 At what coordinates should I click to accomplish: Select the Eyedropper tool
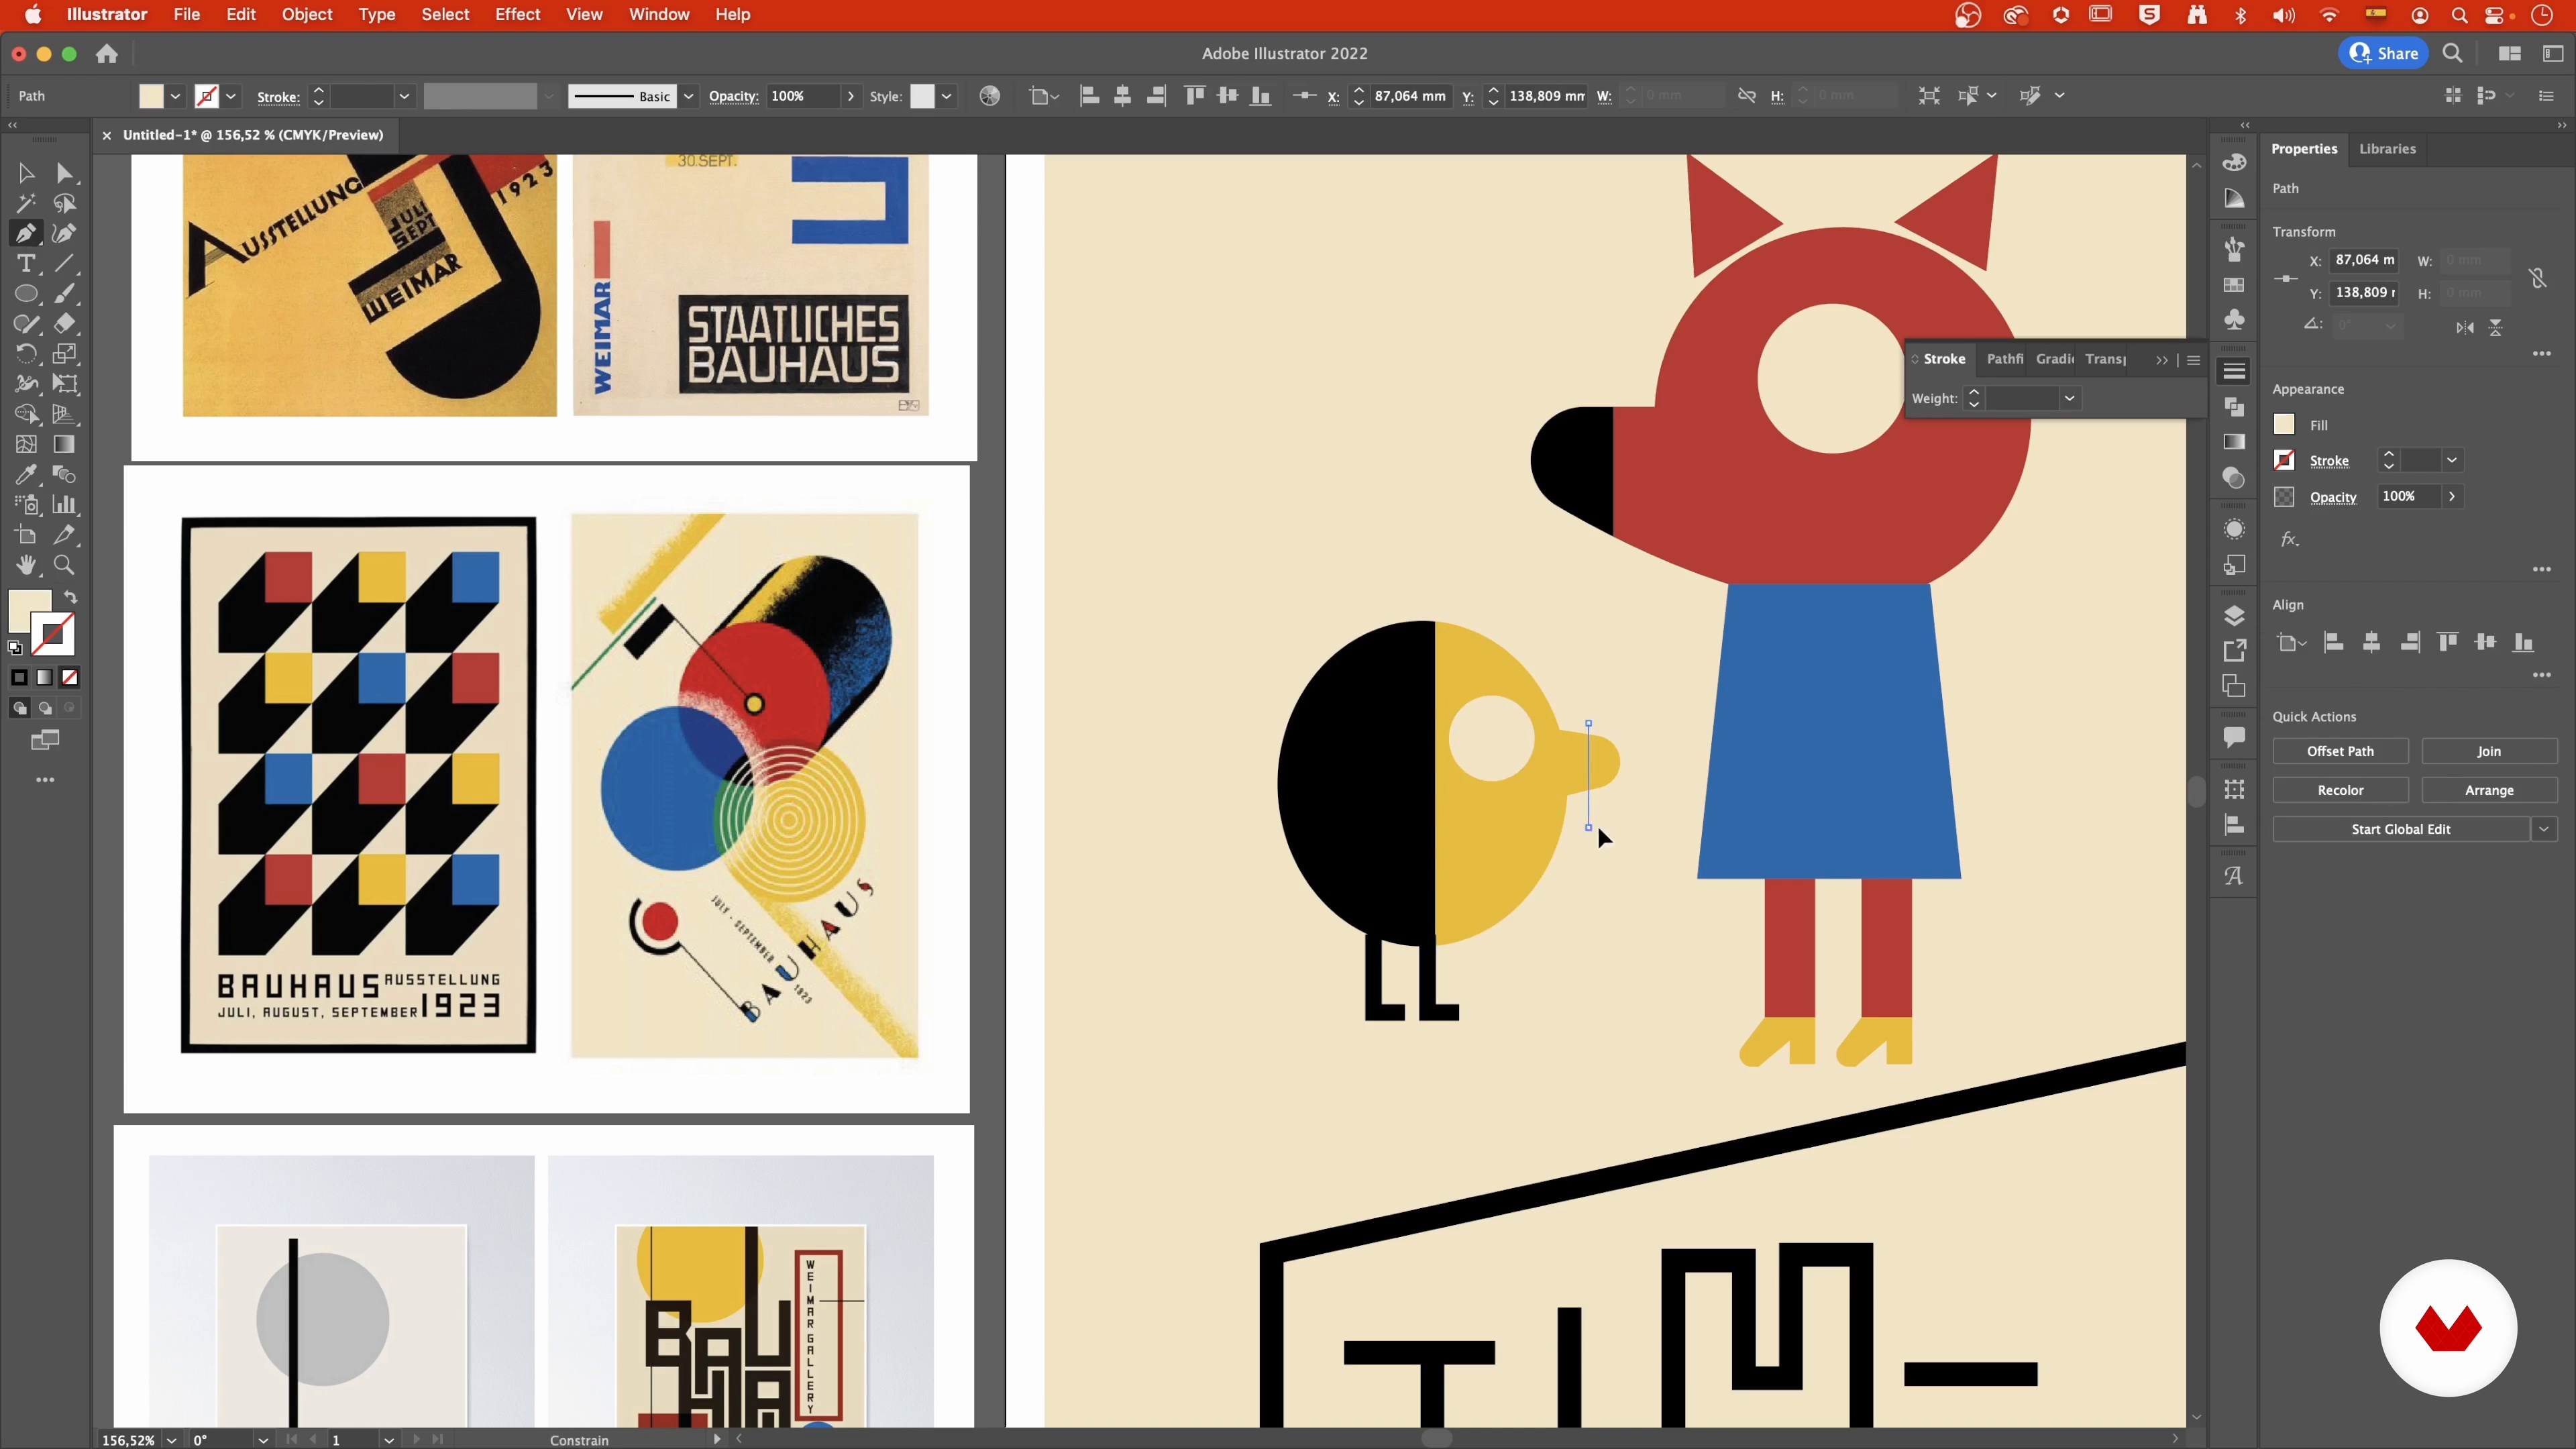26,475
